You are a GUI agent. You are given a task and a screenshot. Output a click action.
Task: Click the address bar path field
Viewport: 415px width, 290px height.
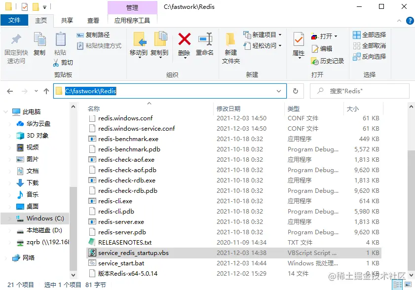click(170, 91)
